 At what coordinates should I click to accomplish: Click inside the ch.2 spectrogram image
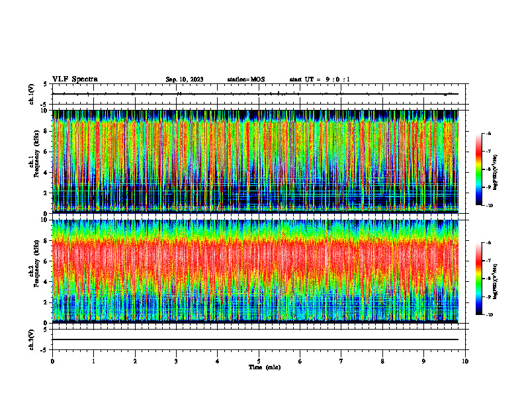tap(255, 271)
